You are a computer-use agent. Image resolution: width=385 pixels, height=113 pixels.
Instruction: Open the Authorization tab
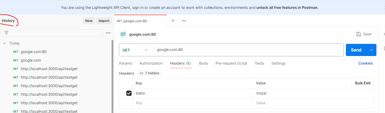151,63
